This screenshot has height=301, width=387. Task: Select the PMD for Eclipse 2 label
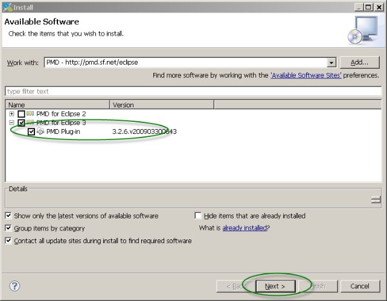pos(61,114)
